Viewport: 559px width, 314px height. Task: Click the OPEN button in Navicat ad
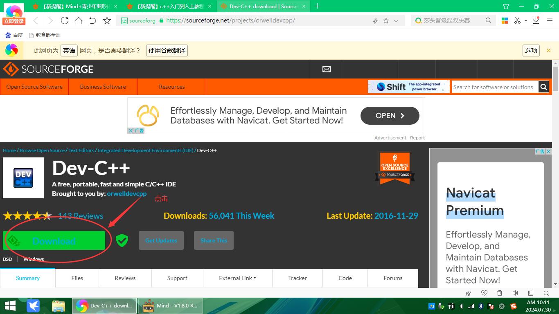click(390, 116)
